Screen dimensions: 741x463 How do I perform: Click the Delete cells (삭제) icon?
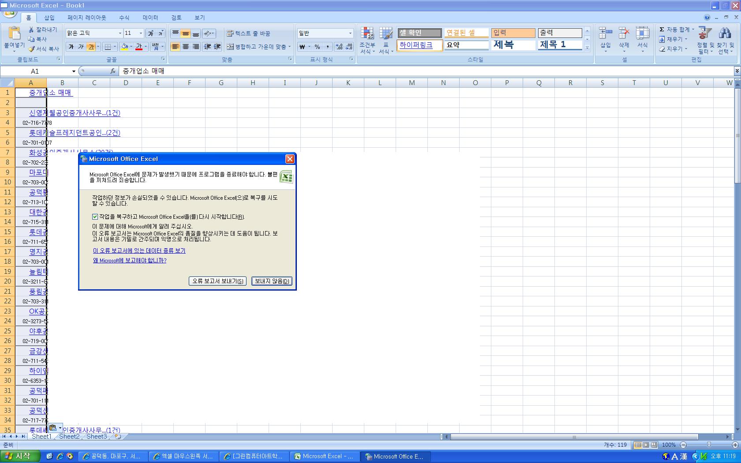coord(624,34)
